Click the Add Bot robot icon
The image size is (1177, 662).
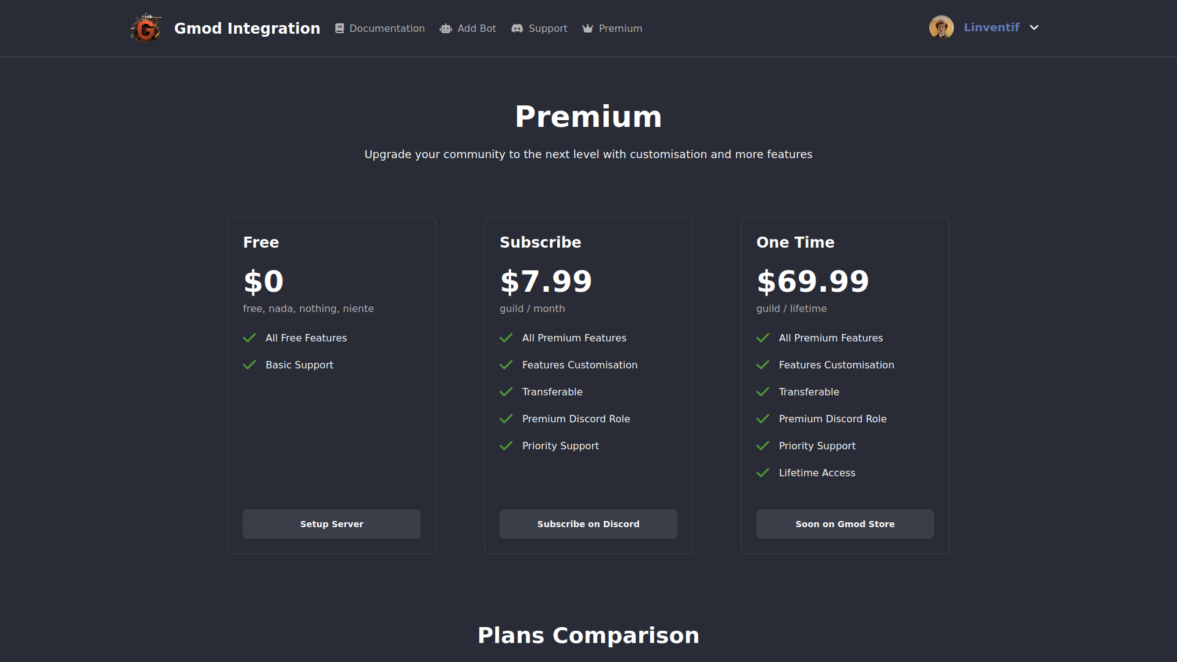click(446, 29)
